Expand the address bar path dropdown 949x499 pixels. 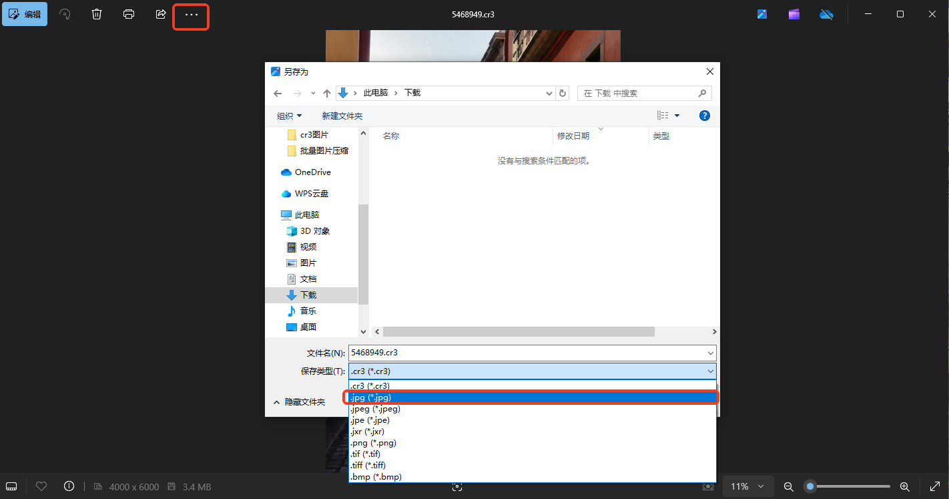(549, 93)
